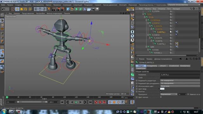Select the Move tool in the toolbar
Viewport: 203px width, 114px height.
(x=17, y=9)
